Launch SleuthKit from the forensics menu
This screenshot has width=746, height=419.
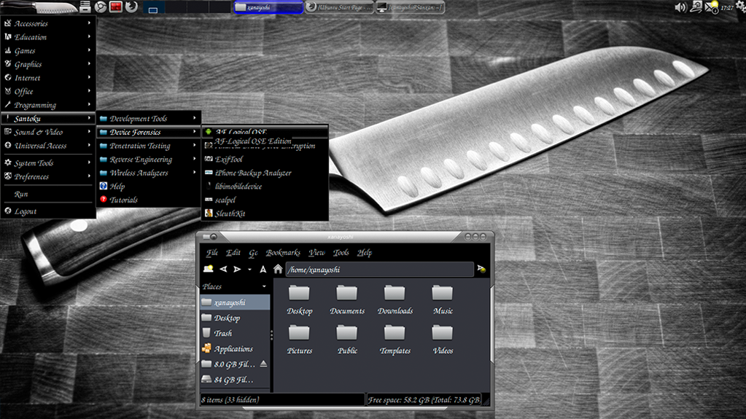[x=265, y=214]
